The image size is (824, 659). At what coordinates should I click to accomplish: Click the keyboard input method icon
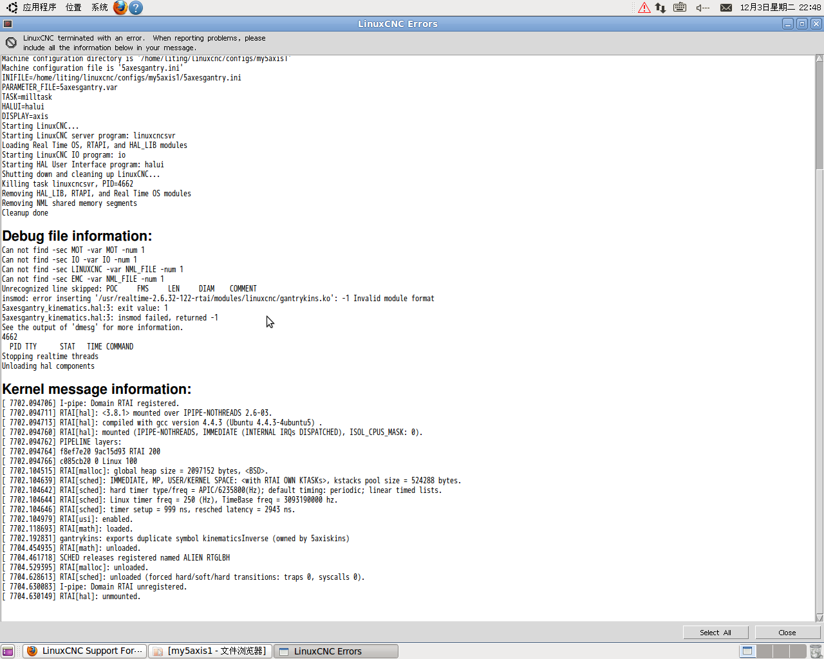[680, 8]
